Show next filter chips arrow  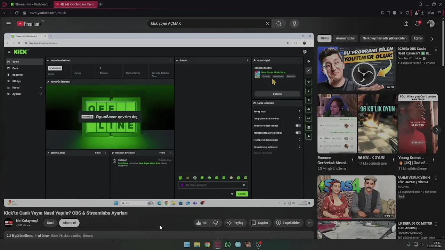click(x=432, y=39)
